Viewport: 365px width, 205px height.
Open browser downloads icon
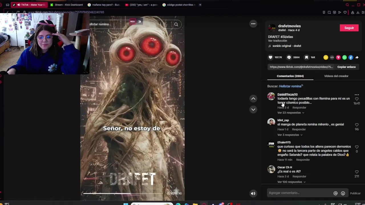click(358, 12)
